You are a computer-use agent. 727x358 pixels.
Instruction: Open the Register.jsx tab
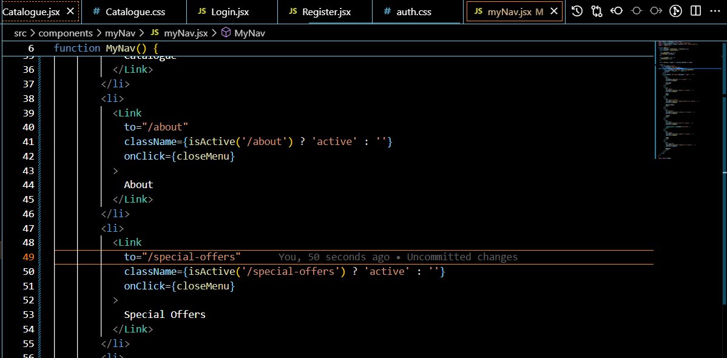point(319,12)
